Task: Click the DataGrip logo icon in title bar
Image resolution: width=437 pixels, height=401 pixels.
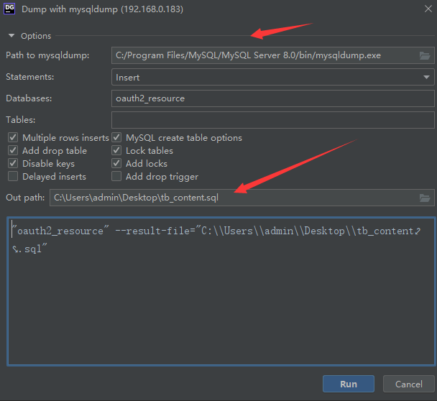Action: coord(9,9)
